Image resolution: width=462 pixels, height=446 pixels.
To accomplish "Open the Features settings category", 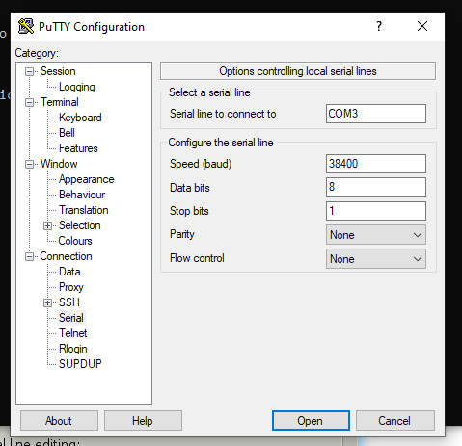I will click(x=78, y=148).
